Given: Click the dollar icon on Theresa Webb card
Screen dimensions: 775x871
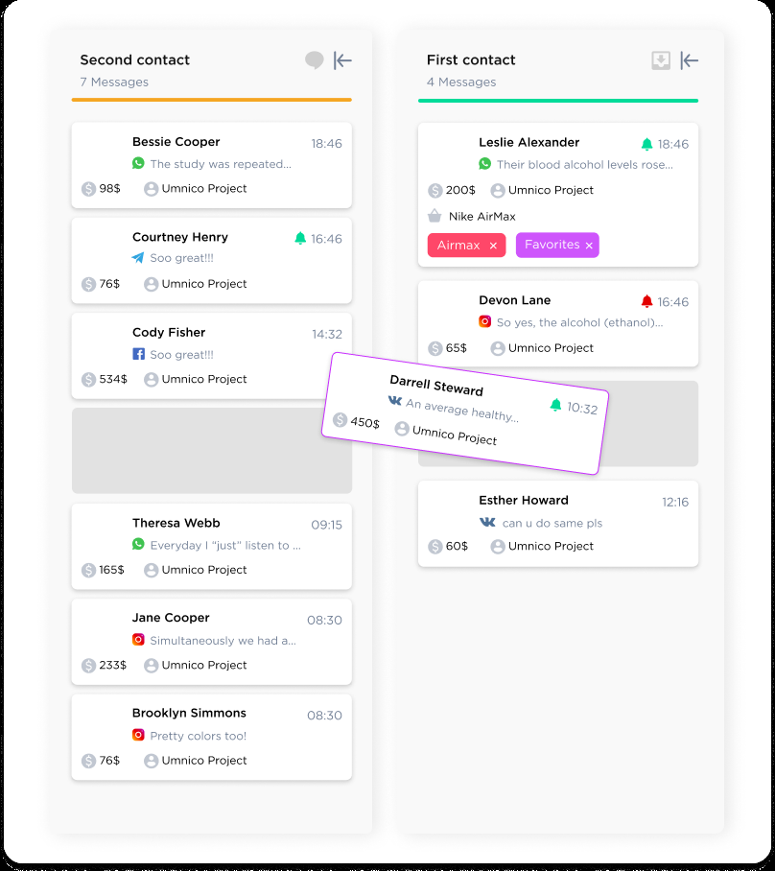Looking at the screenshot, I should [88, 570].
